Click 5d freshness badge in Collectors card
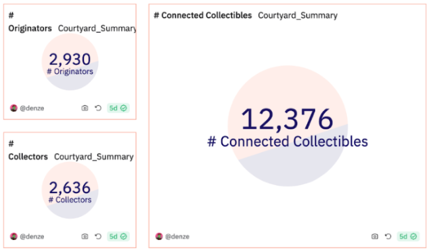The height and width of the screenshot is (252, 431). click(118, 236)
